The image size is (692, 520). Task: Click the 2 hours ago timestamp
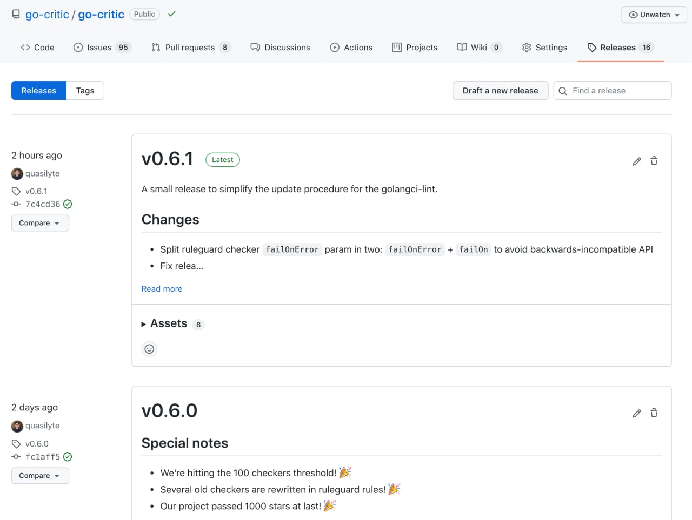coord(37,156)
